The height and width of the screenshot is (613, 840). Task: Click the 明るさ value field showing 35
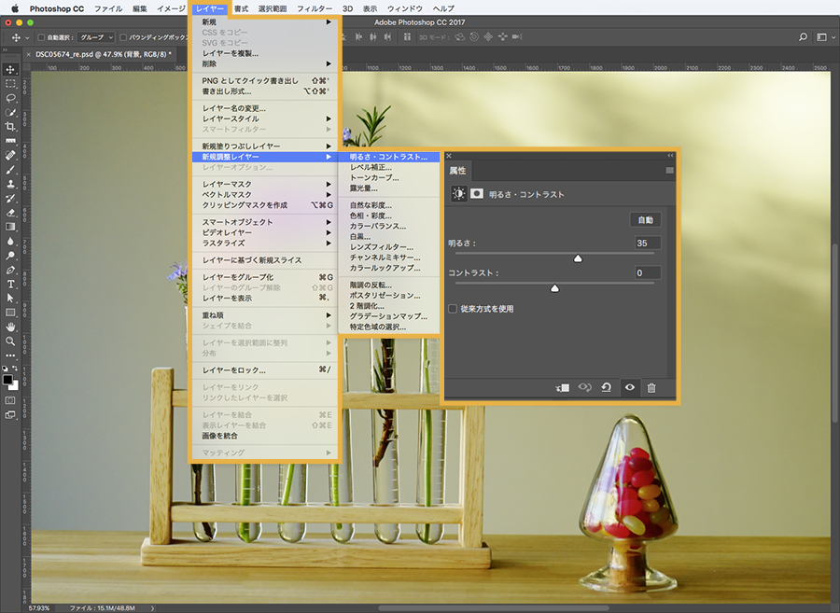[648, 244]
